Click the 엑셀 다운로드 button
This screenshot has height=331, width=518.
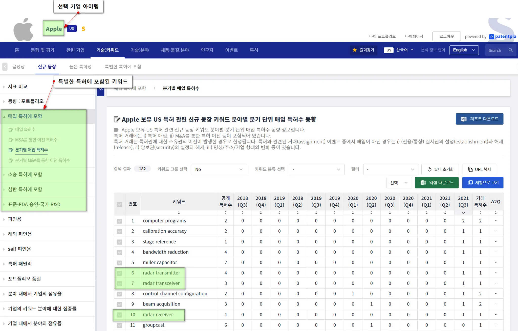[437, 182]
